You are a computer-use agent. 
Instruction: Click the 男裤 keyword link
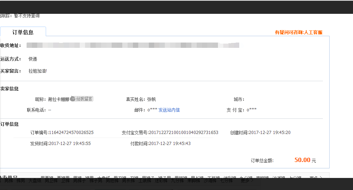9,180
